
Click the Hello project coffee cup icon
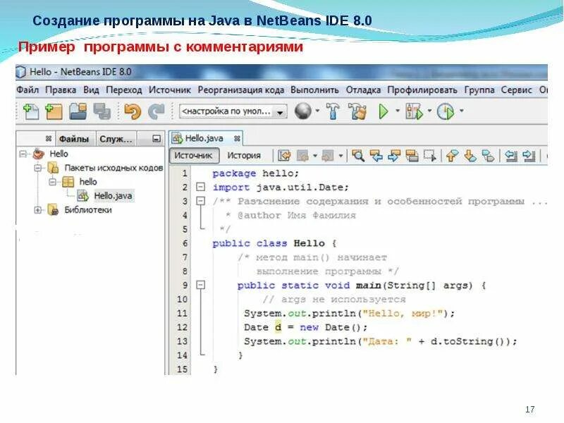coord(38,154)
